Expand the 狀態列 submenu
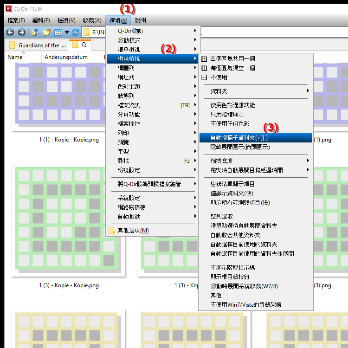Screen dimensions: 348x348 point(152,96)
